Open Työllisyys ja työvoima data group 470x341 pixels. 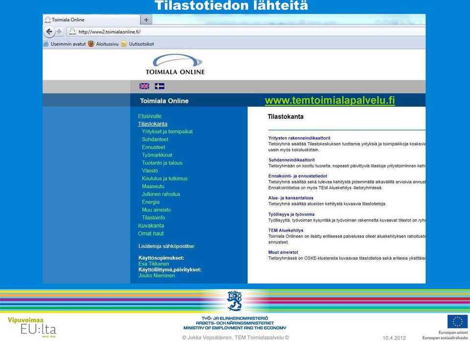[x=291, y=214]
